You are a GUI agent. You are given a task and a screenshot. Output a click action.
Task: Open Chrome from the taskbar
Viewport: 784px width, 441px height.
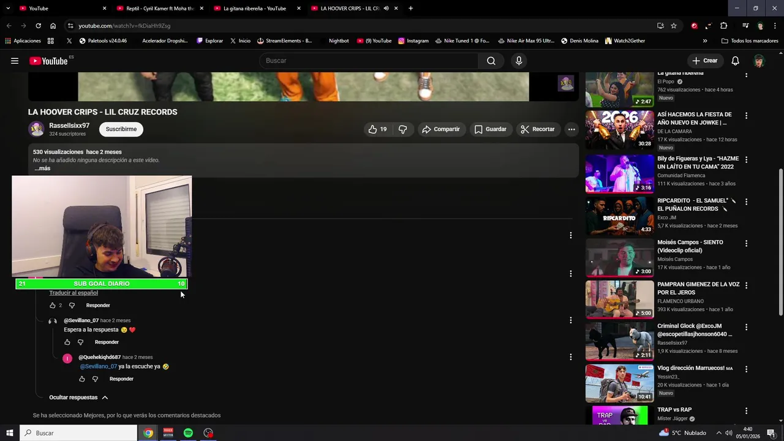coord(148,433)
